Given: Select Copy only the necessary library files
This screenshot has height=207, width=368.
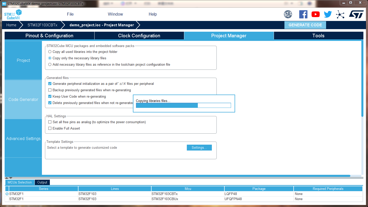Looking at the screenshot, I should point(50,58).
